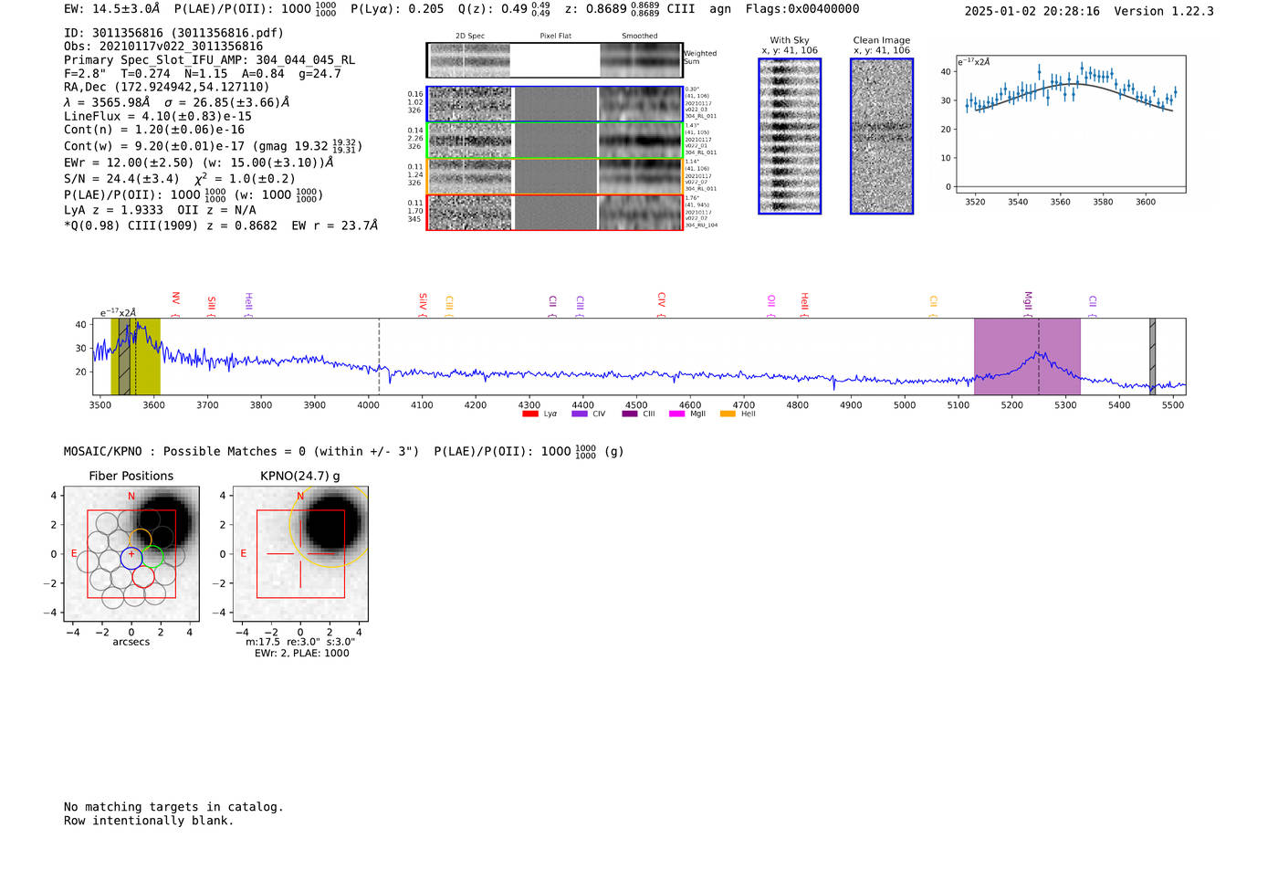Image resolution: width=1278 pixels, height=870 pixels.
Task: Click the dark purple CIII legend swatch
Action: coord(630,414)
